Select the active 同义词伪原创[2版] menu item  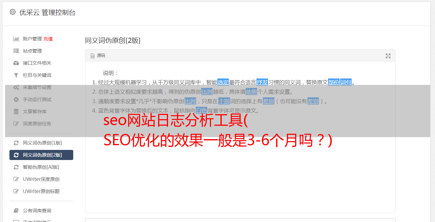pos(41,155)
